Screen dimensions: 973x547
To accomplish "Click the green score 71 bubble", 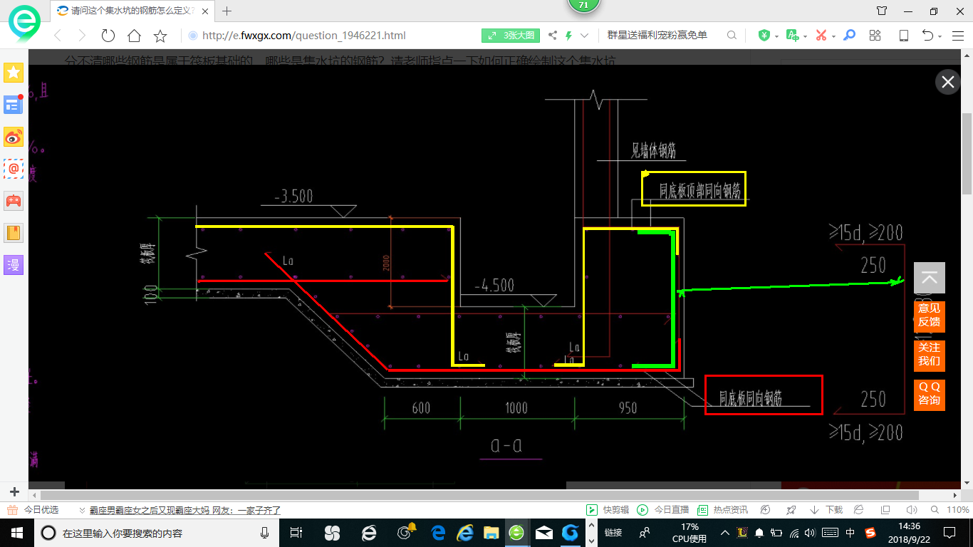I will (x=583, y=5).
